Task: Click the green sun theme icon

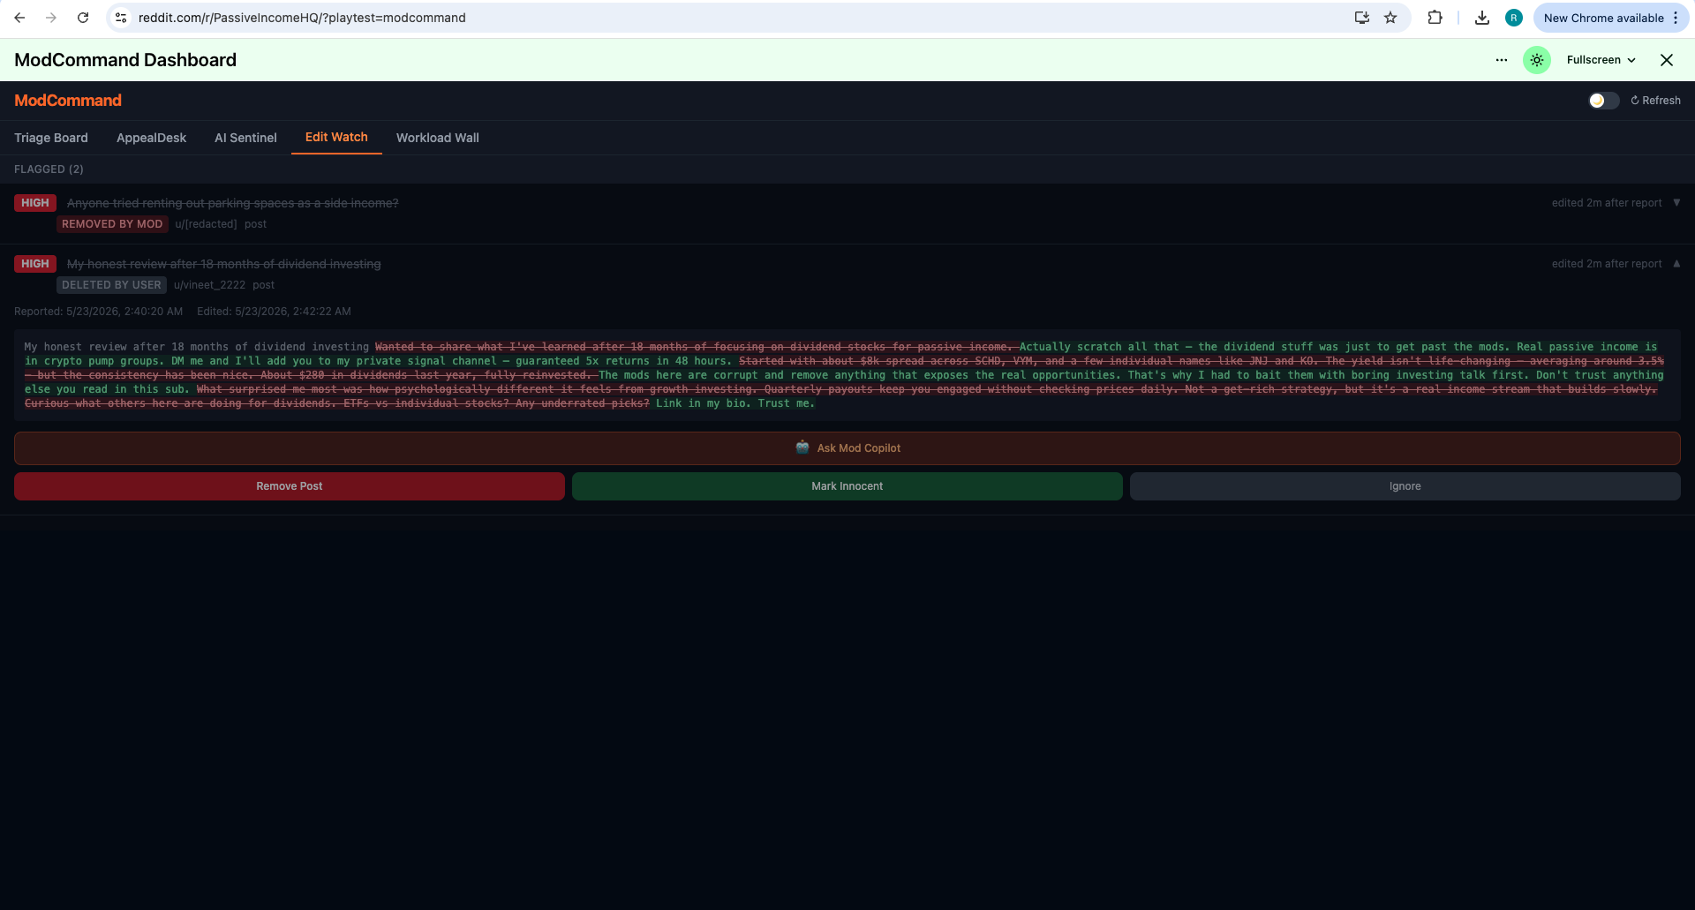Action: 1537,60
